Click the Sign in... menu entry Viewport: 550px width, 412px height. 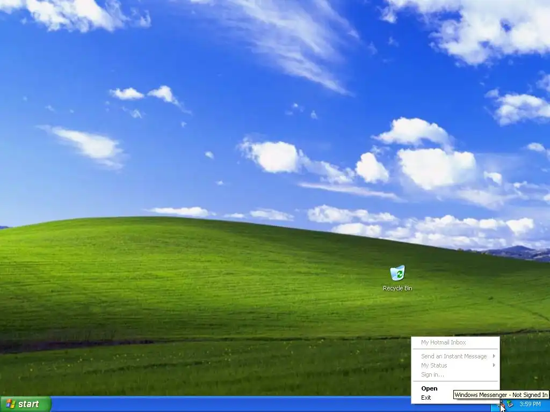pyautogui.click(x=455, y=374)
